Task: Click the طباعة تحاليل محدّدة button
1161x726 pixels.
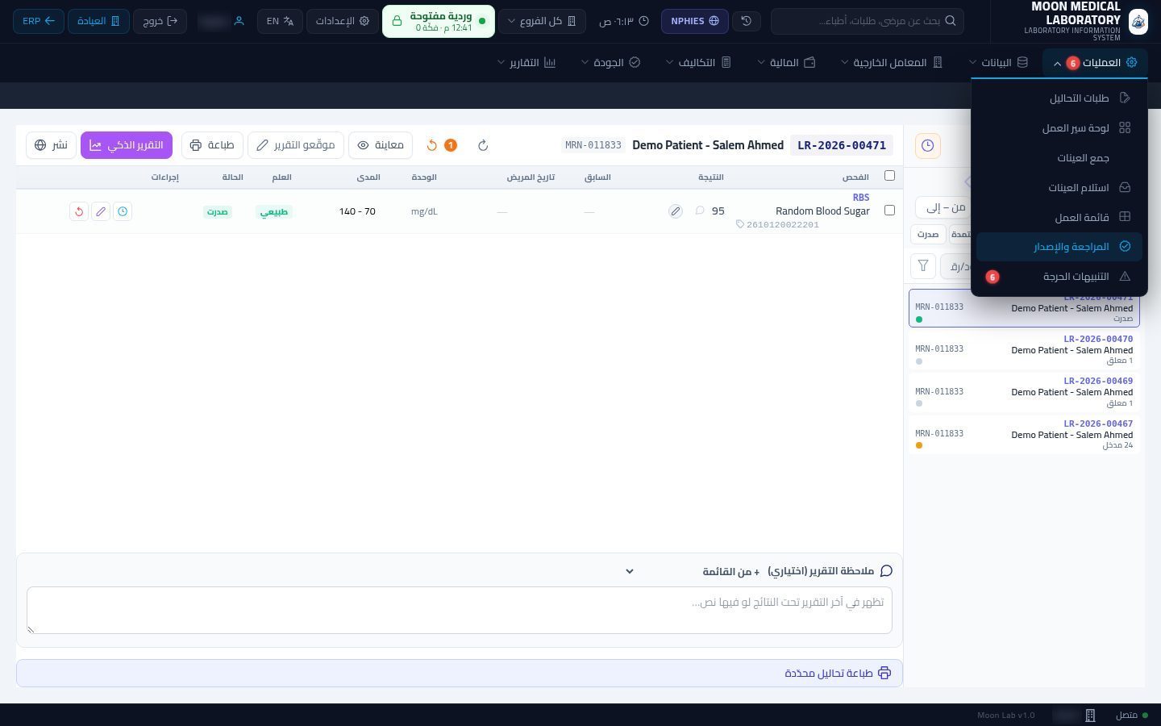Action: pyautogui.click(x=460, y=673)
